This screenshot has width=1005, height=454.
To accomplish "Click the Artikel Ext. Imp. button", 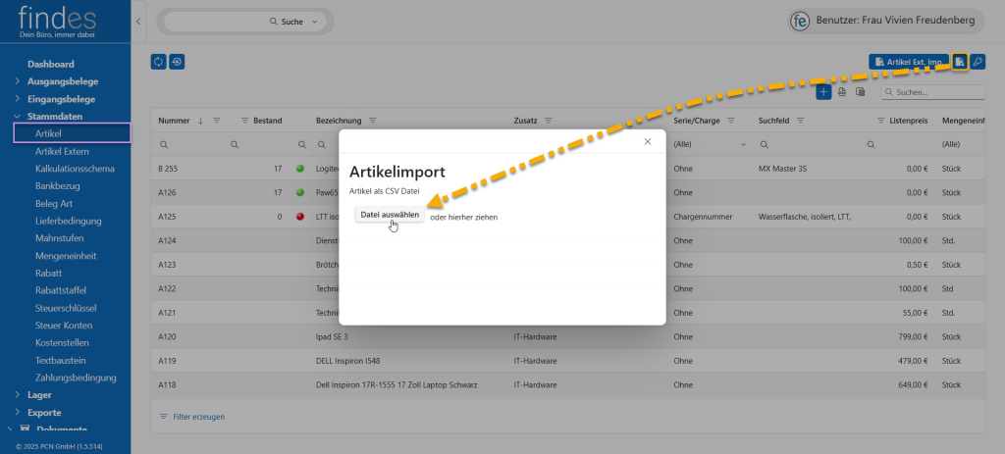I will (909, 62).
